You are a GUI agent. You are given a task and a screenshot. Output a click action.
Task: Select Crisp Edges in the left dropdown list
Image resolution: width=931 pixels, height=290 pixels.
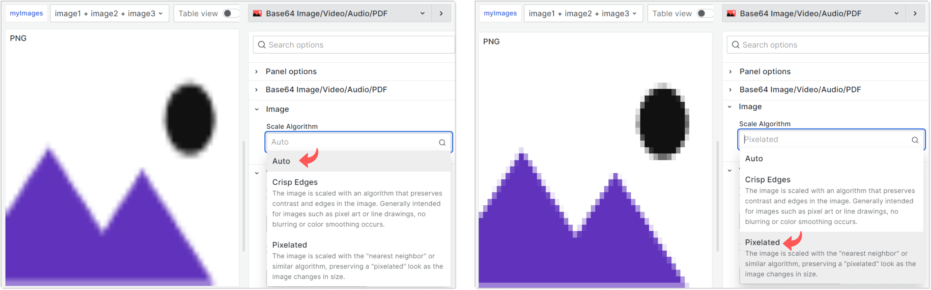(x=295, y=182)
